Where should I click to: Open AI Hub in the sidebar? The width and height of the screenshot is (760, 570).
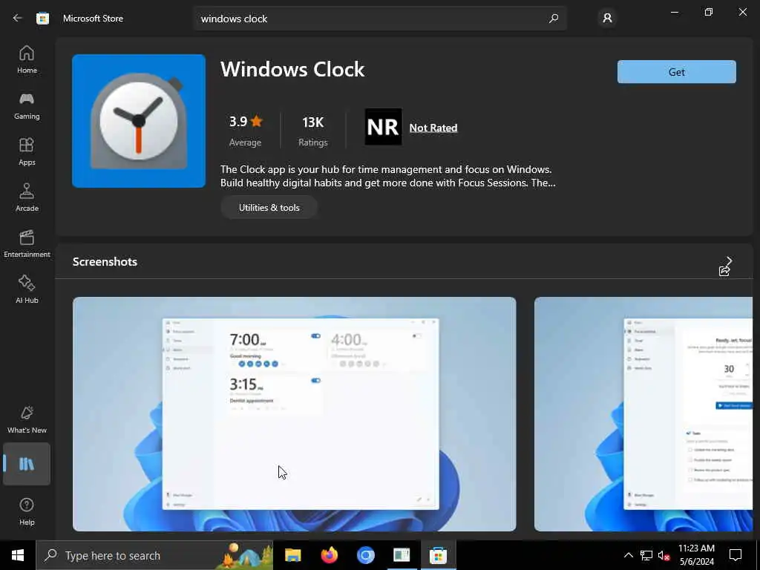point(27,290)
